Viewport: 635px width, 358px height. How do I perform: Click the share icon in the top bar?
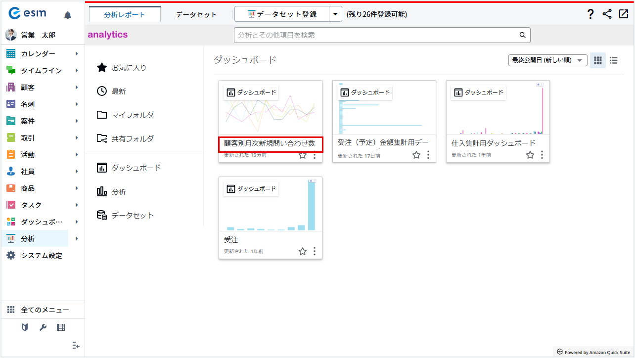(x=607, y=14)
